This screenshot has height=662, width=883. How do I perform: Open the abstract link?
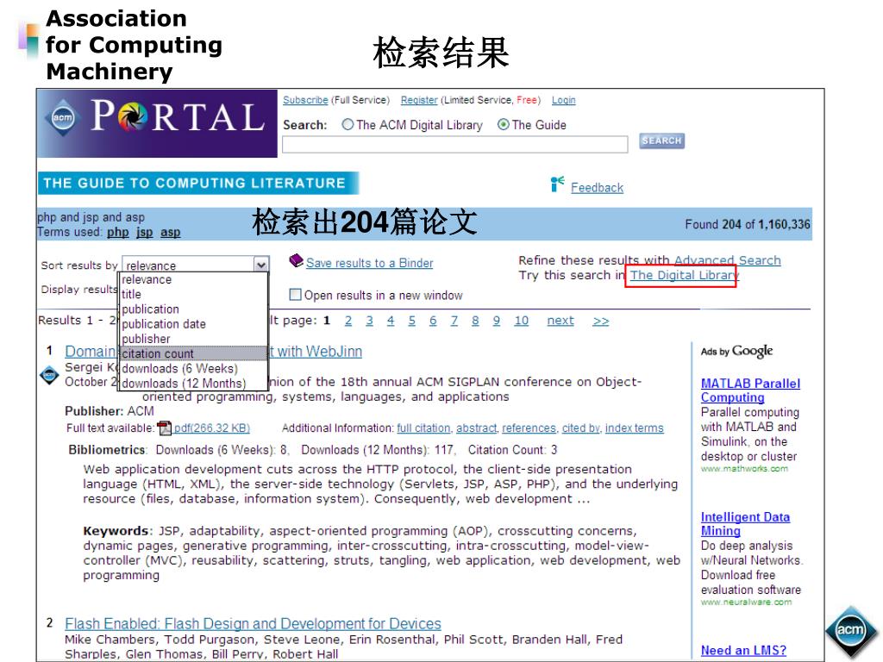(x=476, y=428)
